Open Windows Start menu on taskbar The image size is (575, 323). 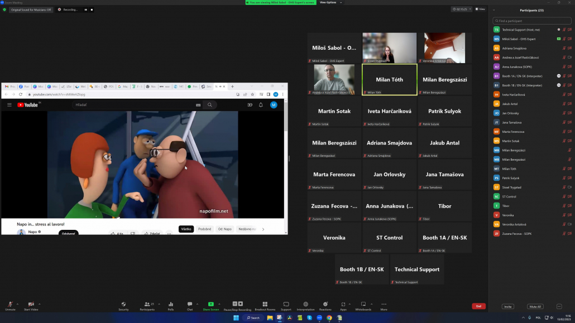point(236,318)
